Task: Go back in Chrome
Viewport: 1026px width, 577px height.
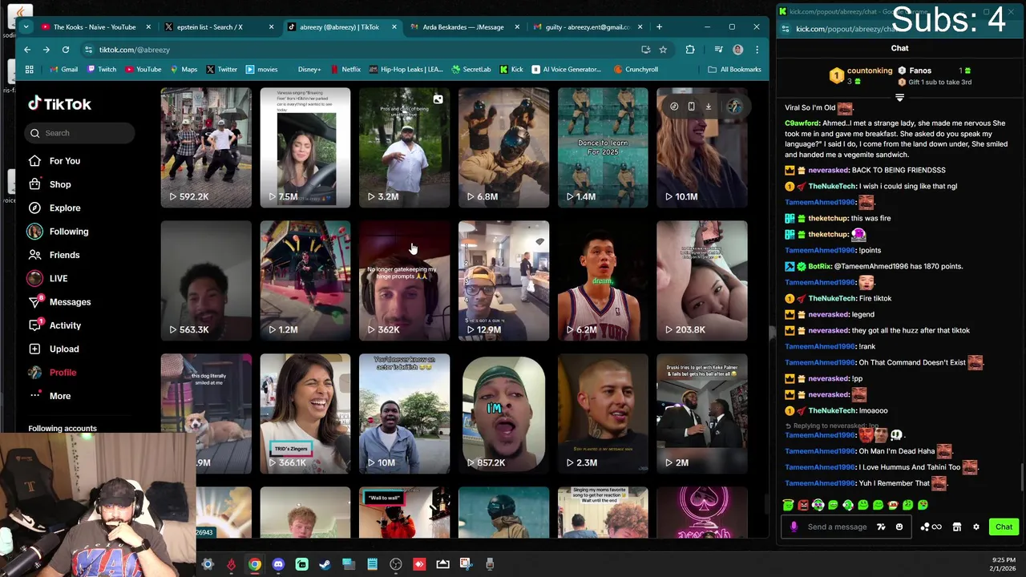Action: click(27, 50)
